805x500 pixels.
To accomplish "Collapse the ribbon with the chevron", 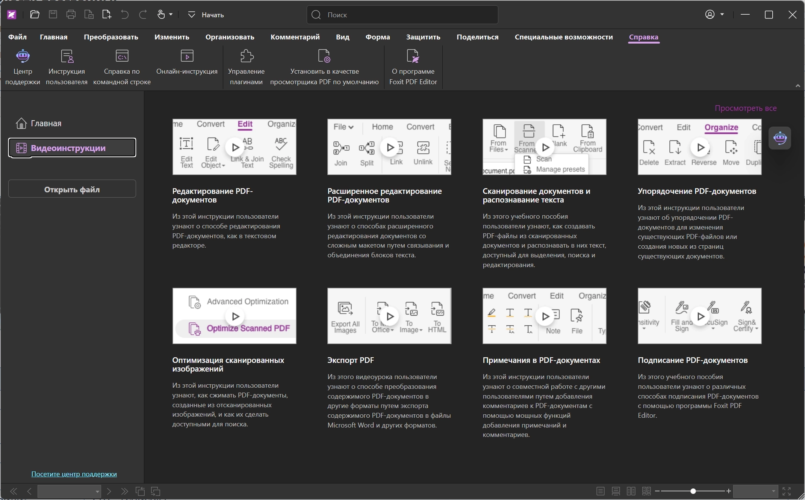I will (x=797, y=86).
